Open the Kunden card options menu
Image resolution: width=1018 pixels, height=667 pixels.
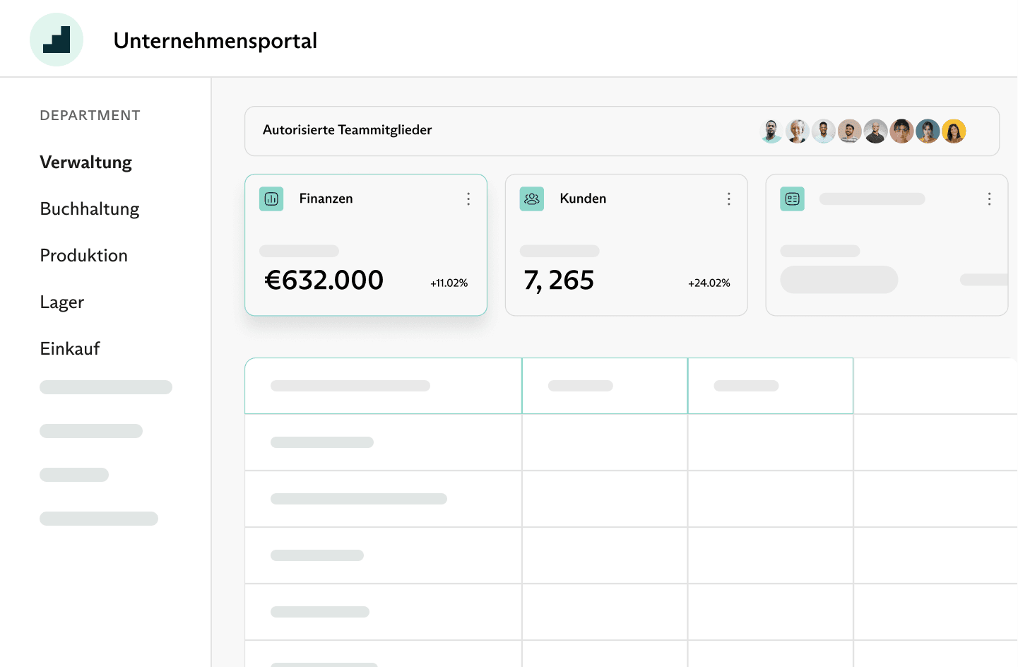[728, 199]
